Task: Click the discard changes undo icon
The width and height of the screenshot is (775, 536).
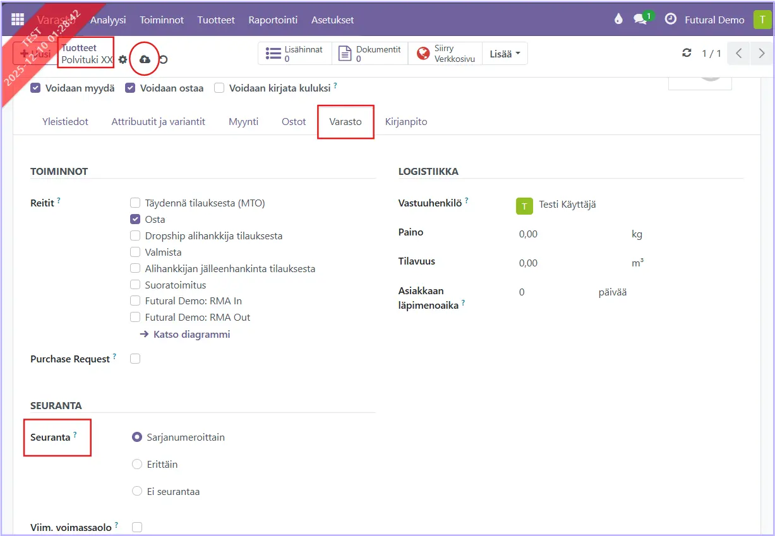Action: pos(164,60)
